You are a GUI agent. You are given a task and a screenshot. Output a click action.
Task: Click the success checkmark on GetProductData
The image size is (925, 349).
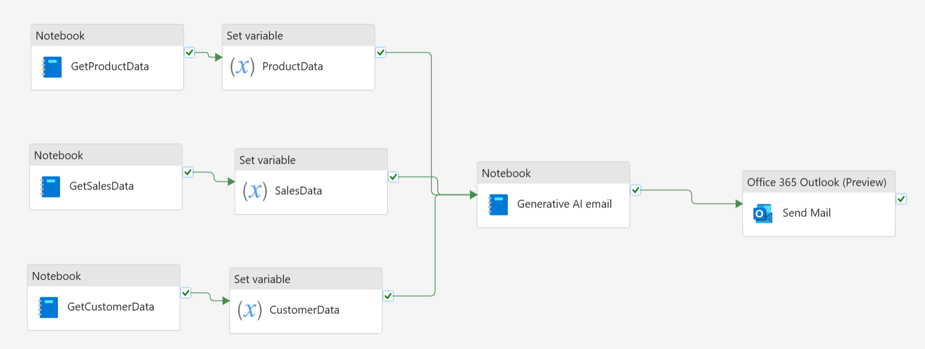[190, 53]
